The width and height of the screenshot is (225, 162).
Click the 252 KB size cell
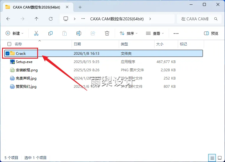(x=170, y=78)
